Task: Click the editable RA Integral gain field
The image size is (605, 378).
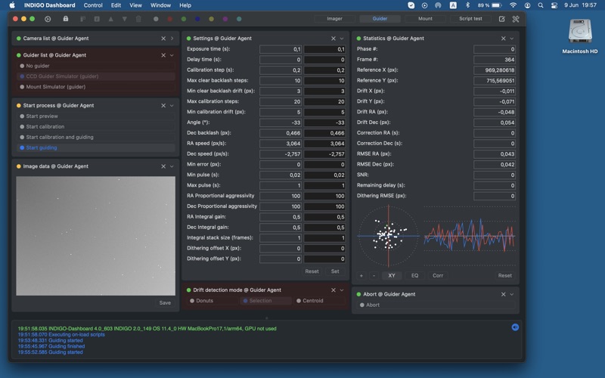Action: (x=324, y=217)
